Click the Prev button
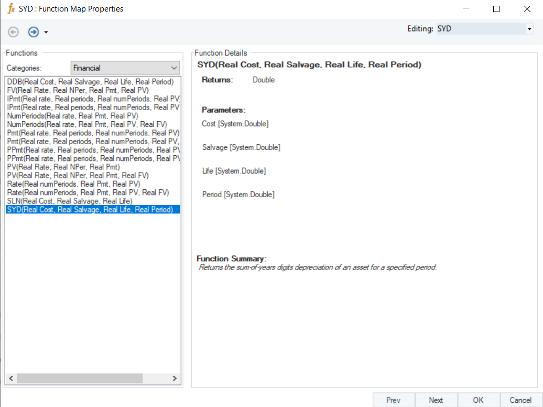The width and height of the screenshot is (543, 407). pos(394,400)
